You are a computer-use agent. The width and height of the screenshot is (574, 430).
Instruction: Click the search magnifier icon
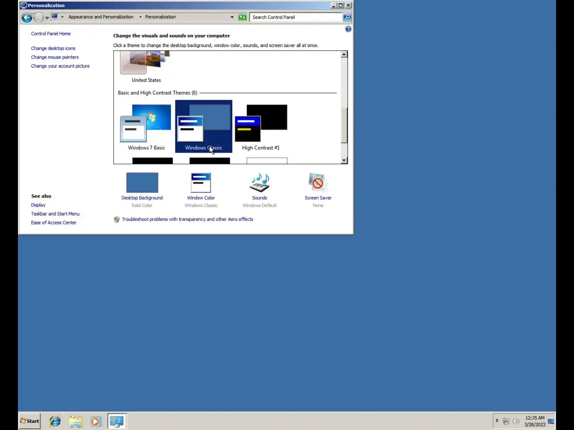tap(347, 17)
